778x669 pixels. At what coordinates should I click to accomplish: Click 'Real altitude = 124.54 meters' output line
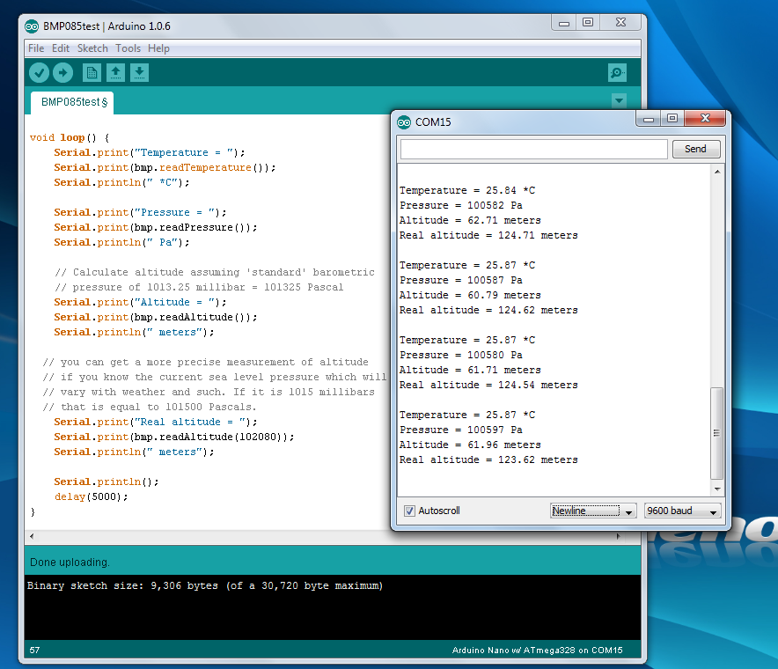(488, 385)
